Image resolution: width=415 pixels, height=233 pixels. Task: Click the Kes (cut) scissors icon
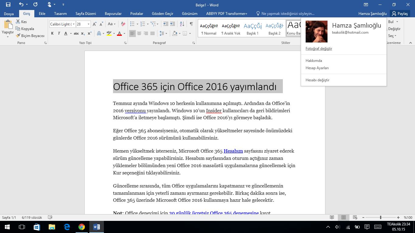pyautogui.click(x=18, y=22)
